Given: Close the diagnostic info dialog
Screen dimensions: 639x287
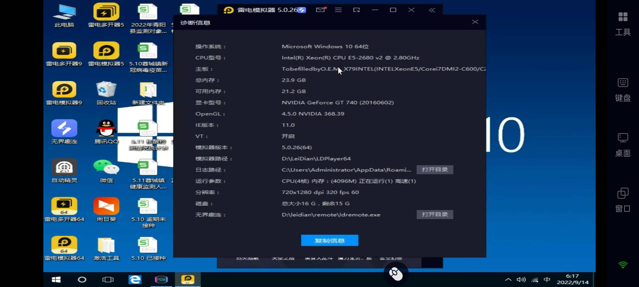Looking at the screenshot, I should [475, 22].
